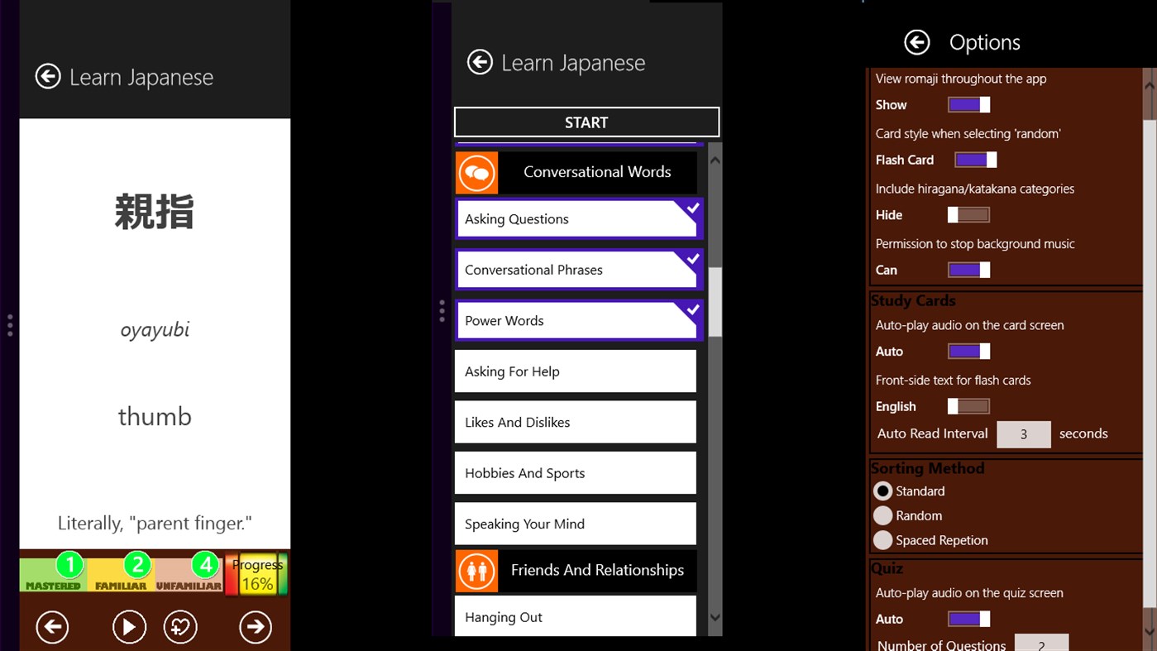Go to the previous card with the left arrow

click(x=52, y=627)
